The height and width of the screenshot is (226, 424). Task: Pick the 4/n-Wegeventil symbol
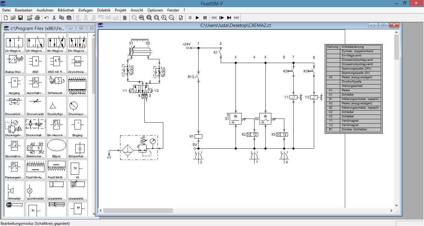(x=56, y=43)
